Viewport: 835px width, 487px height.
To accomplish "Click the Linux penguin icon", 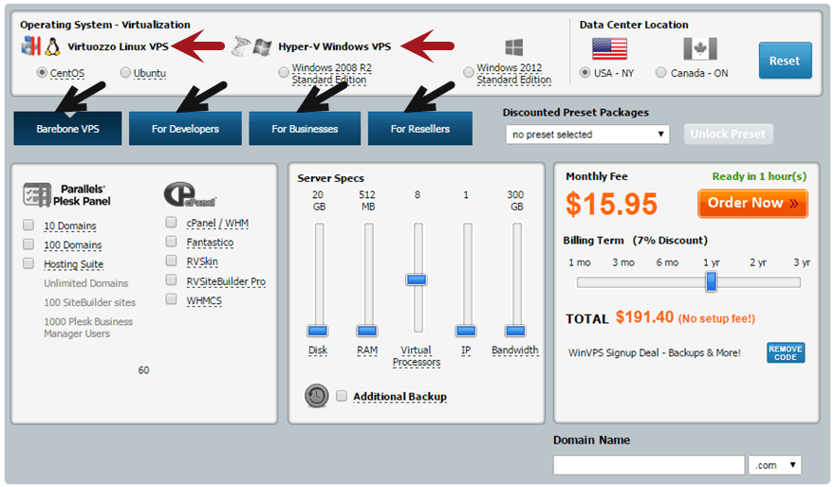I will pyautogui.click(x=52, y=46).
